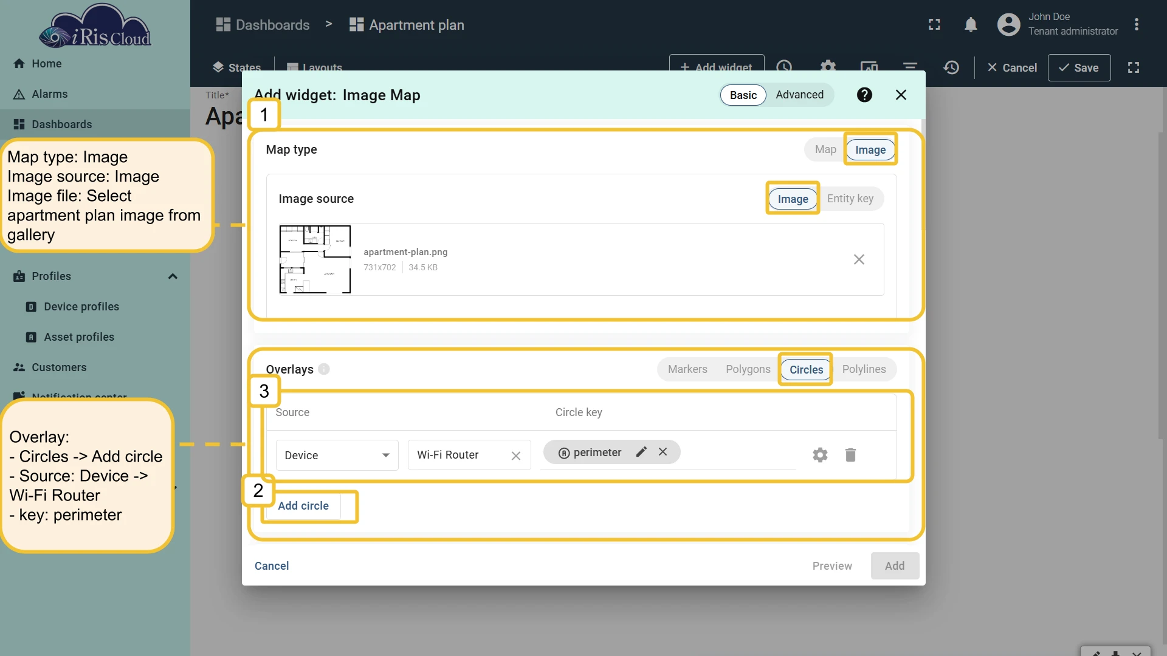Open the notifications bell icon
Image resolution: width=1167 pixels, height=656 pixels.
point(971,25)
